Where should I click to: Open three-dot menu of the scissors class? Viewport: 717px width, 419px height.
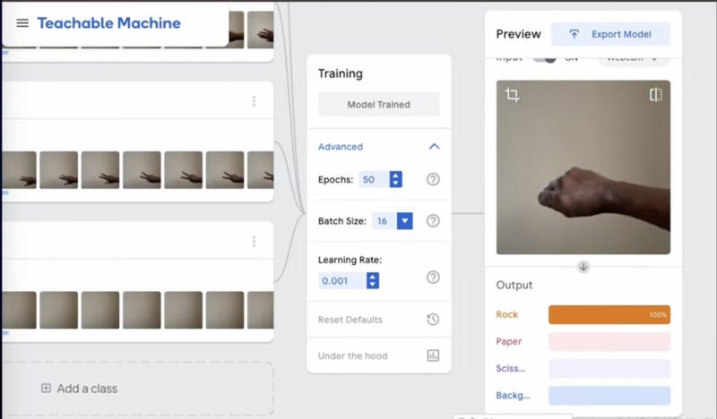254,101
